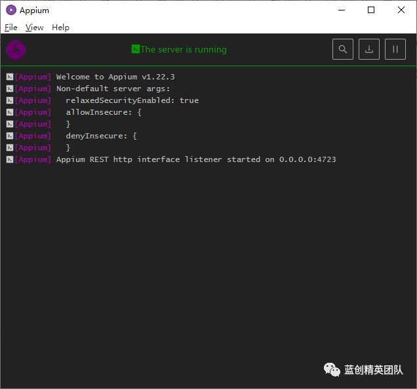This screenshot has height=389, width=417.
Task: Click terminal icon beside the Non-default server args line
Action: pyautogui.click(x=10, y=89)
